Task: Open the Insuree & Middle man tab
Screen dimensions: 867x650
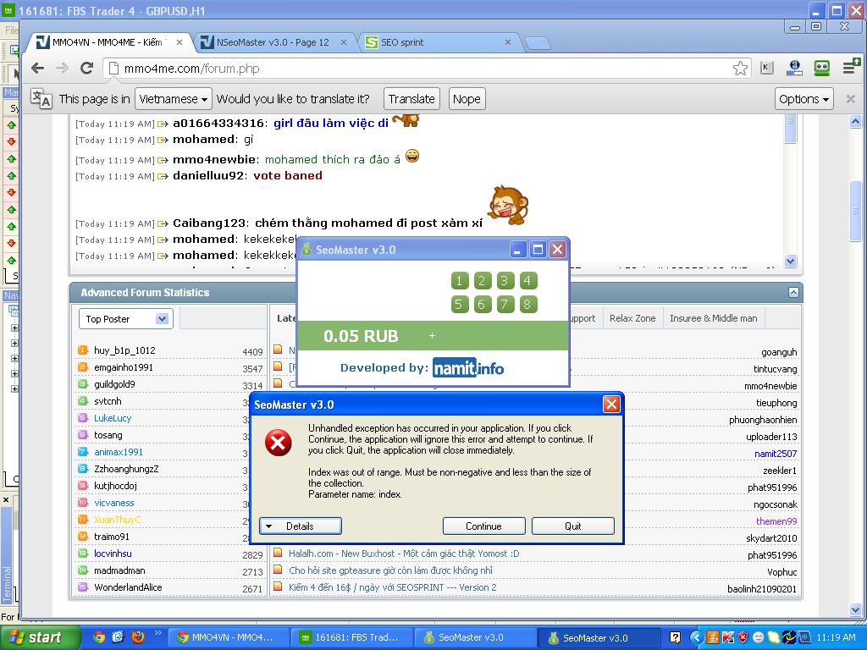Action: [x=713, y=318]
